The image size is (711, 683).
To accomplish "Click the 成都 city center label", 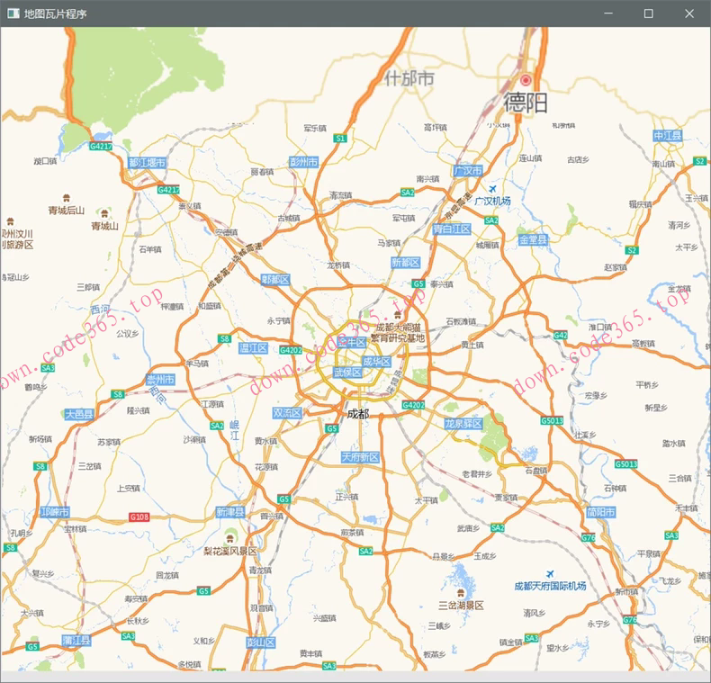I will point(357,414).
